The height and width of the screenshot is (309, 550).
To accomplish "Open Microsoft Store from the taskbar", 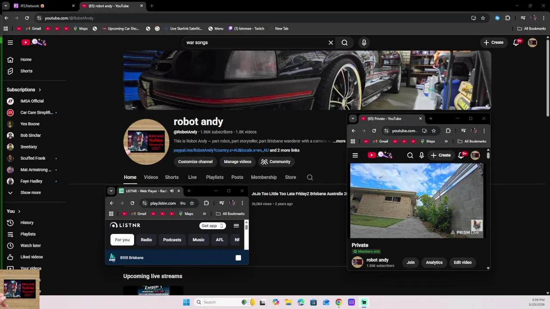I will [314, 302].
